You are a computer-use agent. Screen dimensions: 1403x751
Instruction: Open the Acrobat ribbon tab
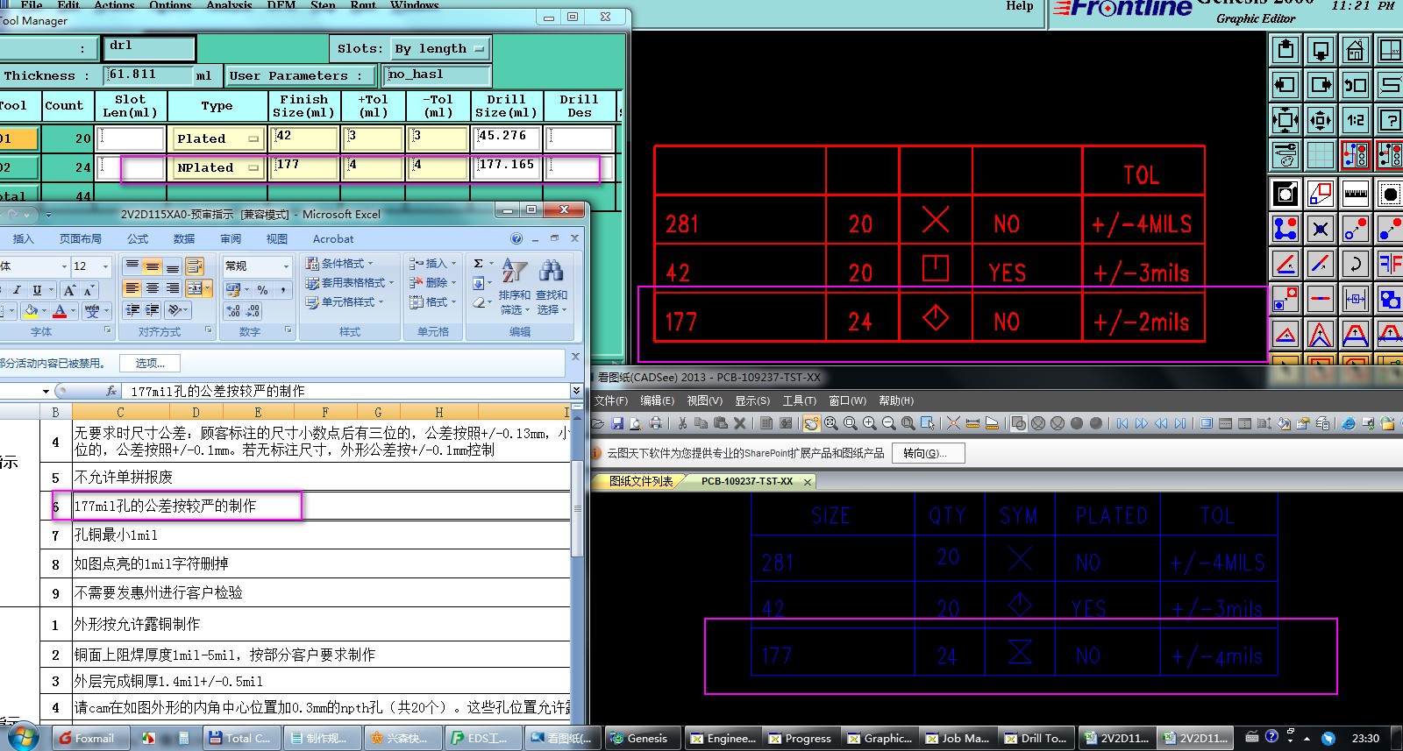[333, 238]
